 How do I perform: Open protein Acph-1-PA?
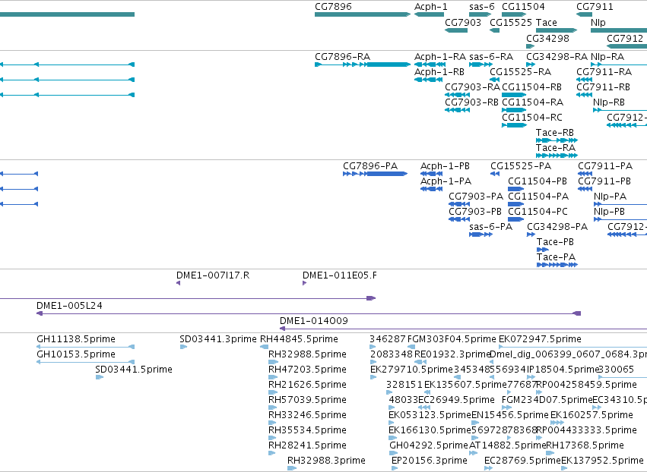(446, 181)
